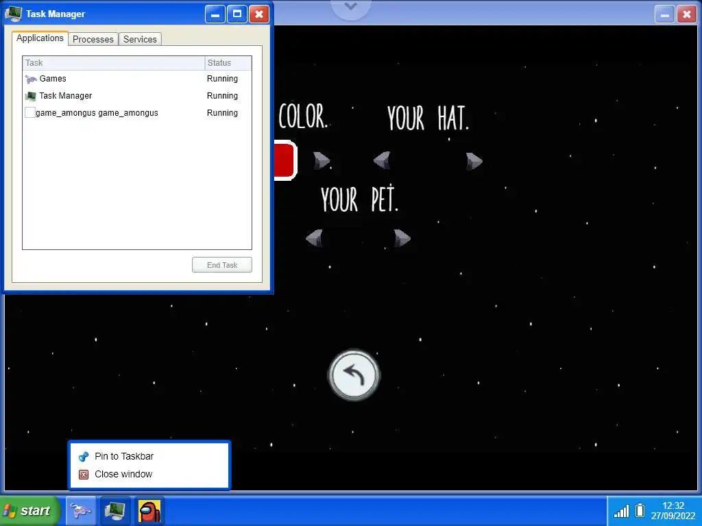Click the battery tray icon
This screenshot has width=702, height=526.
tap(640, 510)
